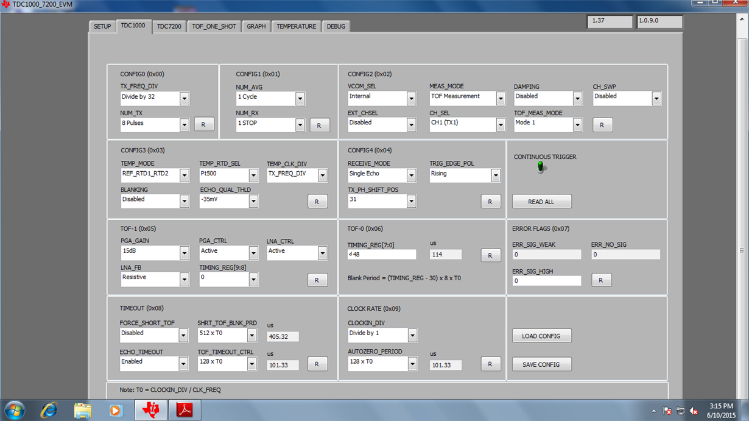Open the taskbar clock showing 3:15 PM

[721, 410]
